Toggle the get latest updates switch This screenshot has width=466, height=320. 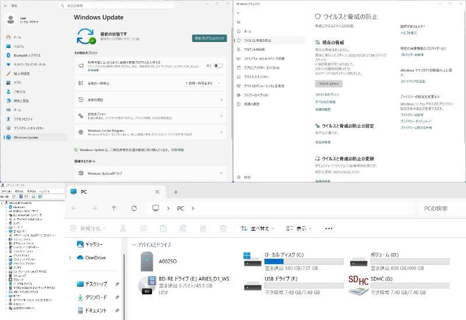pos(218,65)
